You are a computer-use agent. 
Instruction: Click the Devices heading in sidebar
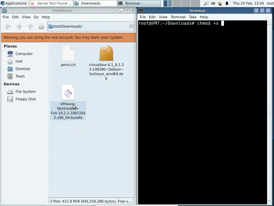coord(12,84)
